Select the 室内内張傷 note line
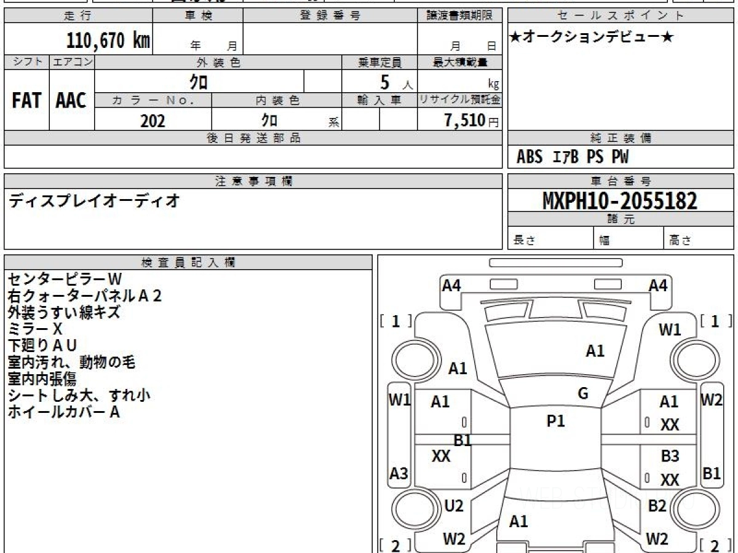The height and width of the screenshot is (553, 738). (x=42, y=379)
